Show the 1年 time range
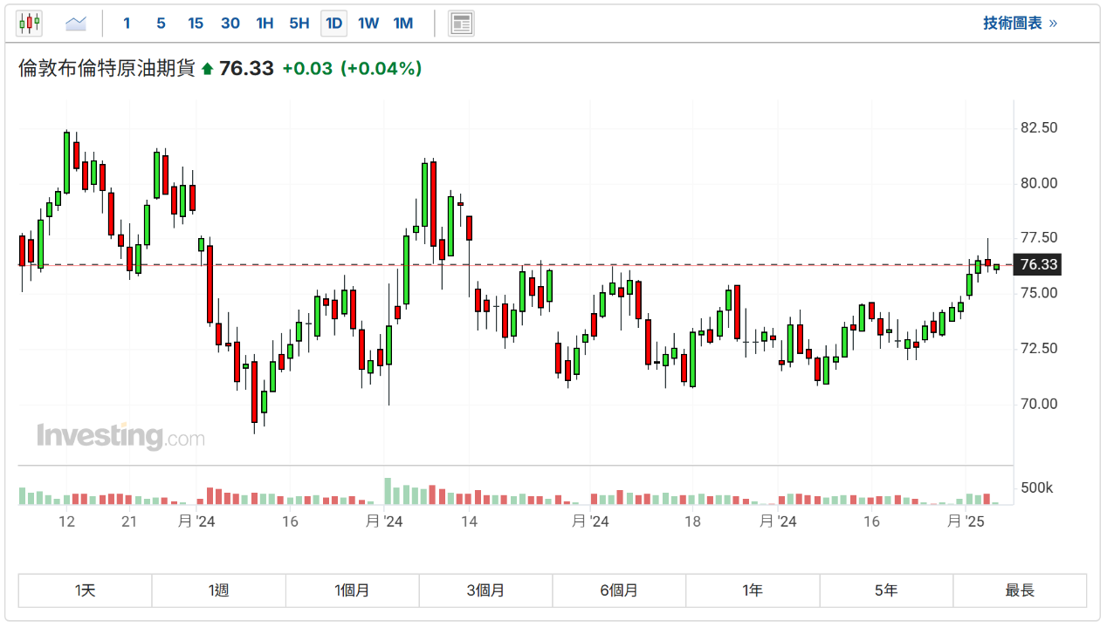 pyautogui.click(x=753, y=590)
